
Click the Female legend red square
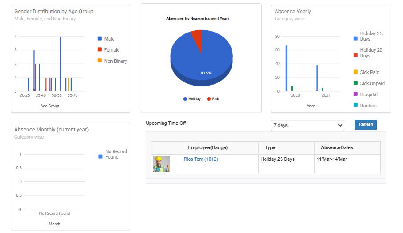pyautogui.click(x=99, y=49)
